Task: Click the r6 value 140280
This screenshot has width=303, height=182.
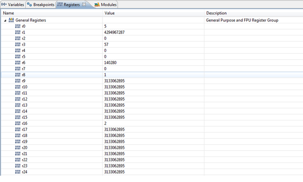Action: (x=110, y=63)
